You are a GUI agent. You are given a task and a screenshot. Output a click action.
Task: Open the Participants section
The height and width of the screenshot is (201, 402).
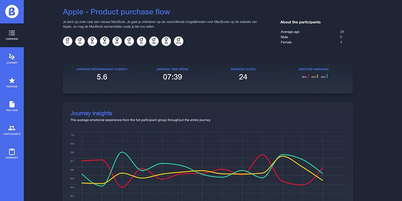[12, 130]
